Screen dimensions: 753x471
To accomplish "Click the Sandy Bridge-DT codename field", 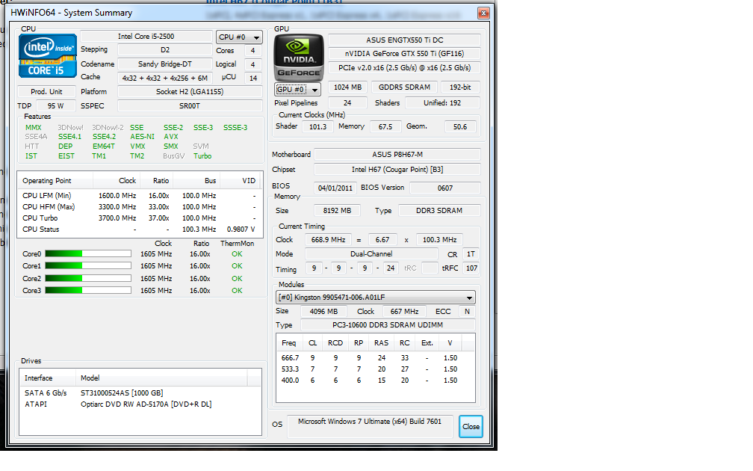I will pos(164,64).
